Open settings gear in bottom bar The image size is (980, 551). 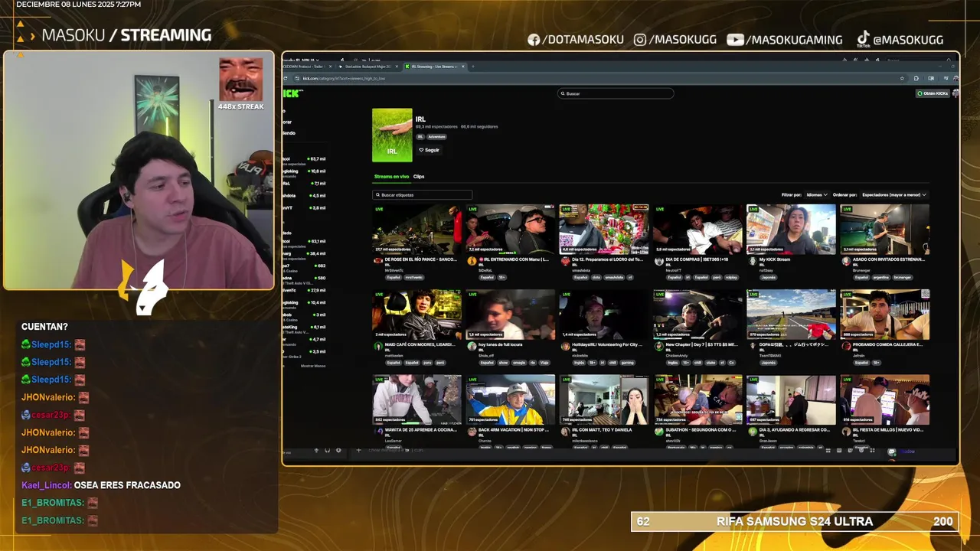tap(338, 451)
